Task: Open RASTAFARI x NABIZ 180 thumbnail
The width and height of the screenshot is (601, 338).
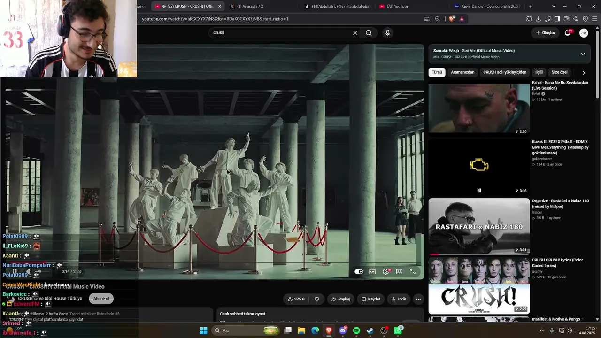Action: click(479, 226)
